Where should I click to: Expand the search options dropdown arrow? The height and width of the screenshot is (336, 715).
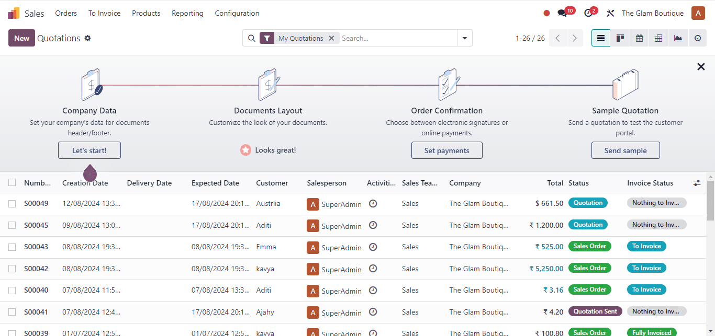[x=464, y=38]
